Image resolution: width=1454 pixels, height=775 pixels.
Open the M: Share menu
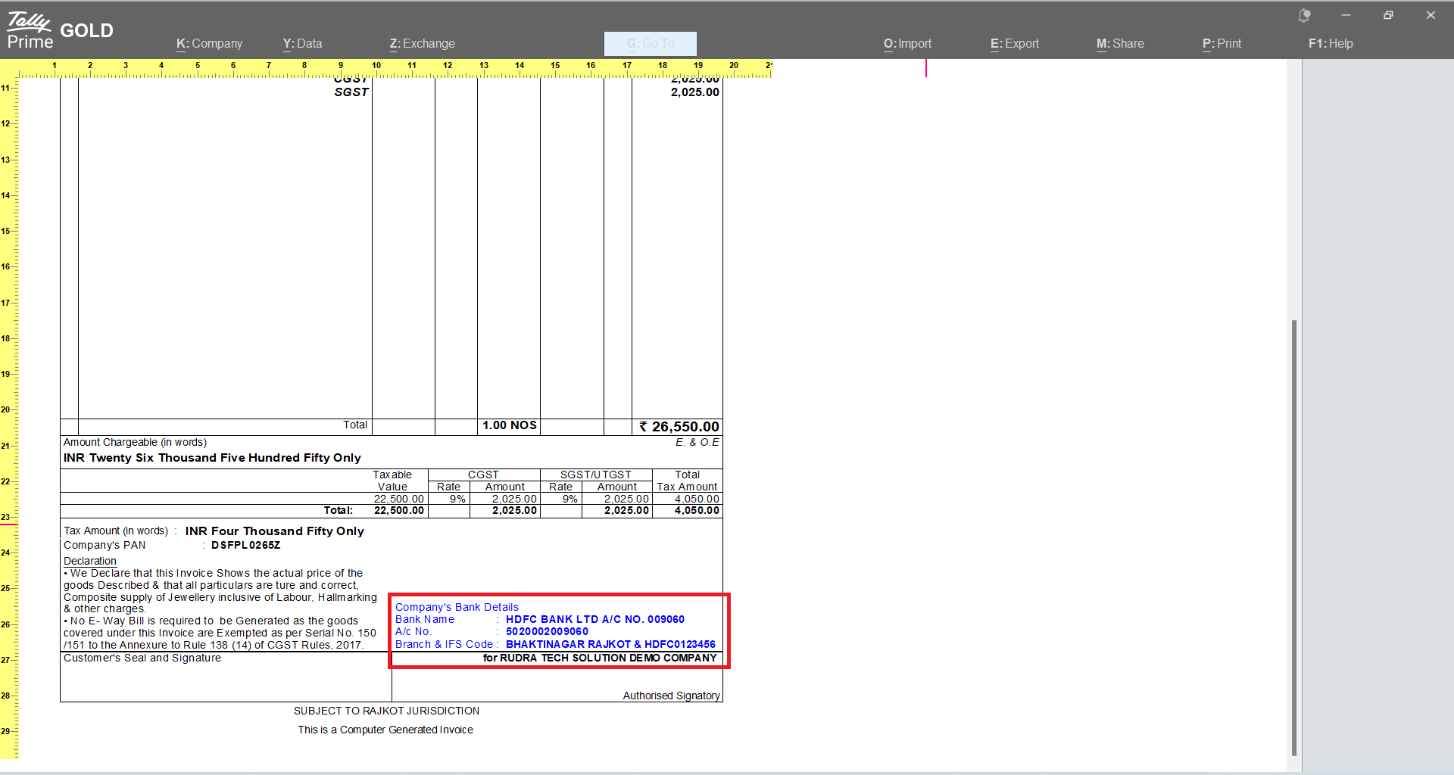1120,44
